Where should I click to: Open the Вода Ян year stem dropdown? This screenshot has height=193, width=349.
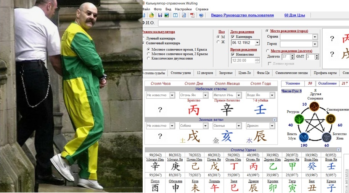[272, 95]
